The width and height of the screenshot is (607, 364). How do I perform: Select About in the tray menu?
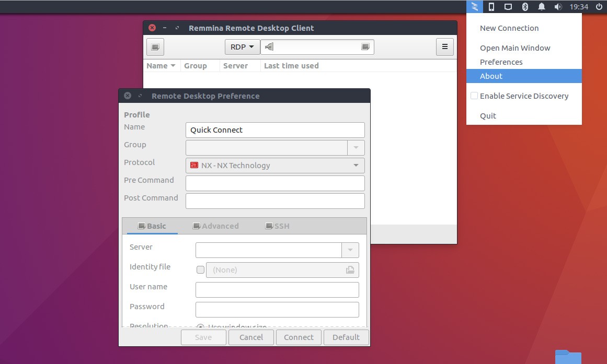pyautogui.click(x=524, y=76)
